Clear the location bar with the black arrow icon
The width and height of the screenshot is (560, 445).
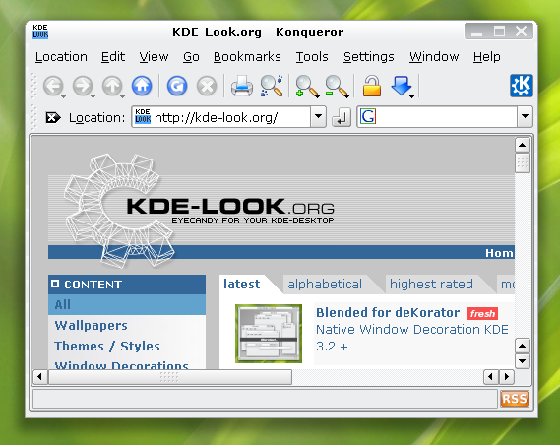point(53,117)
